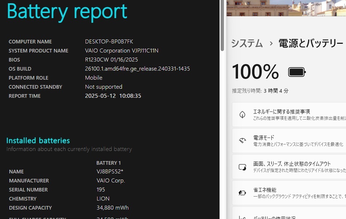Click the breadcrumb chevron after システム

pyautogui.click(x=271, y=43)
